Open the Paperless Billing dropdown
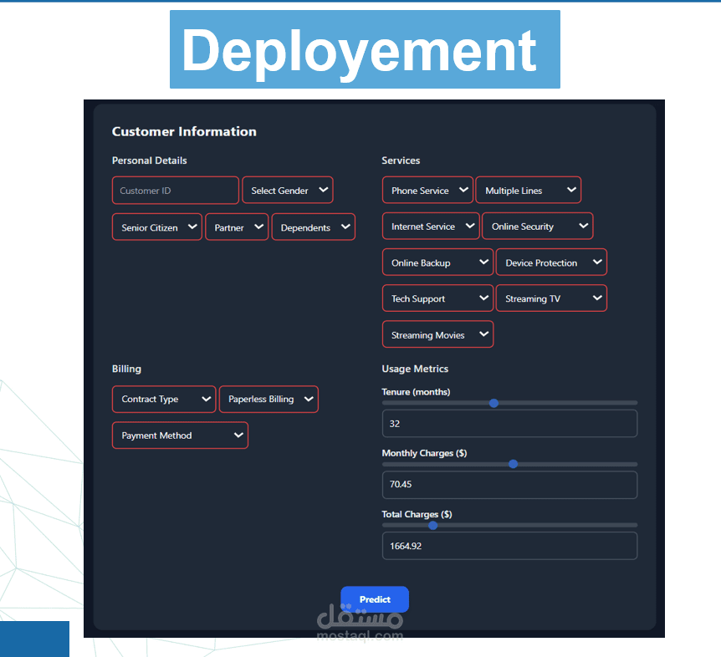This screenshot has height=657, width=721. 268,400
